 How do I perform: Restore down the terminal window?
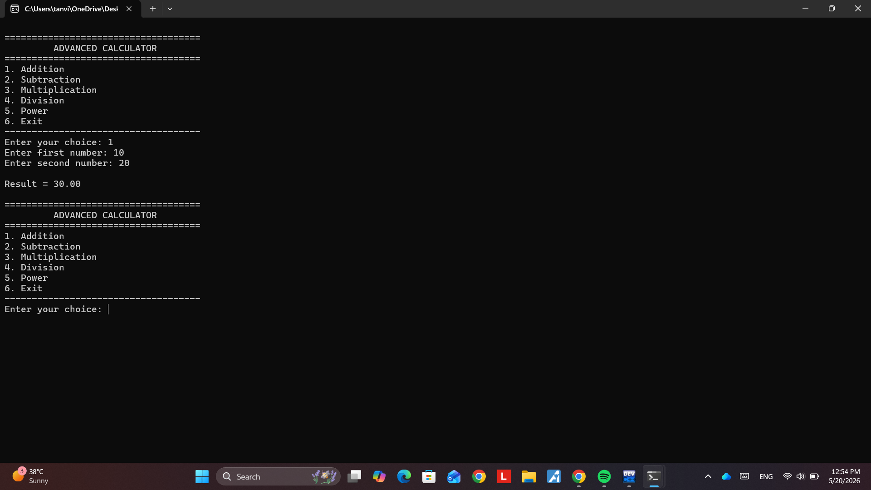pos(832,9)
